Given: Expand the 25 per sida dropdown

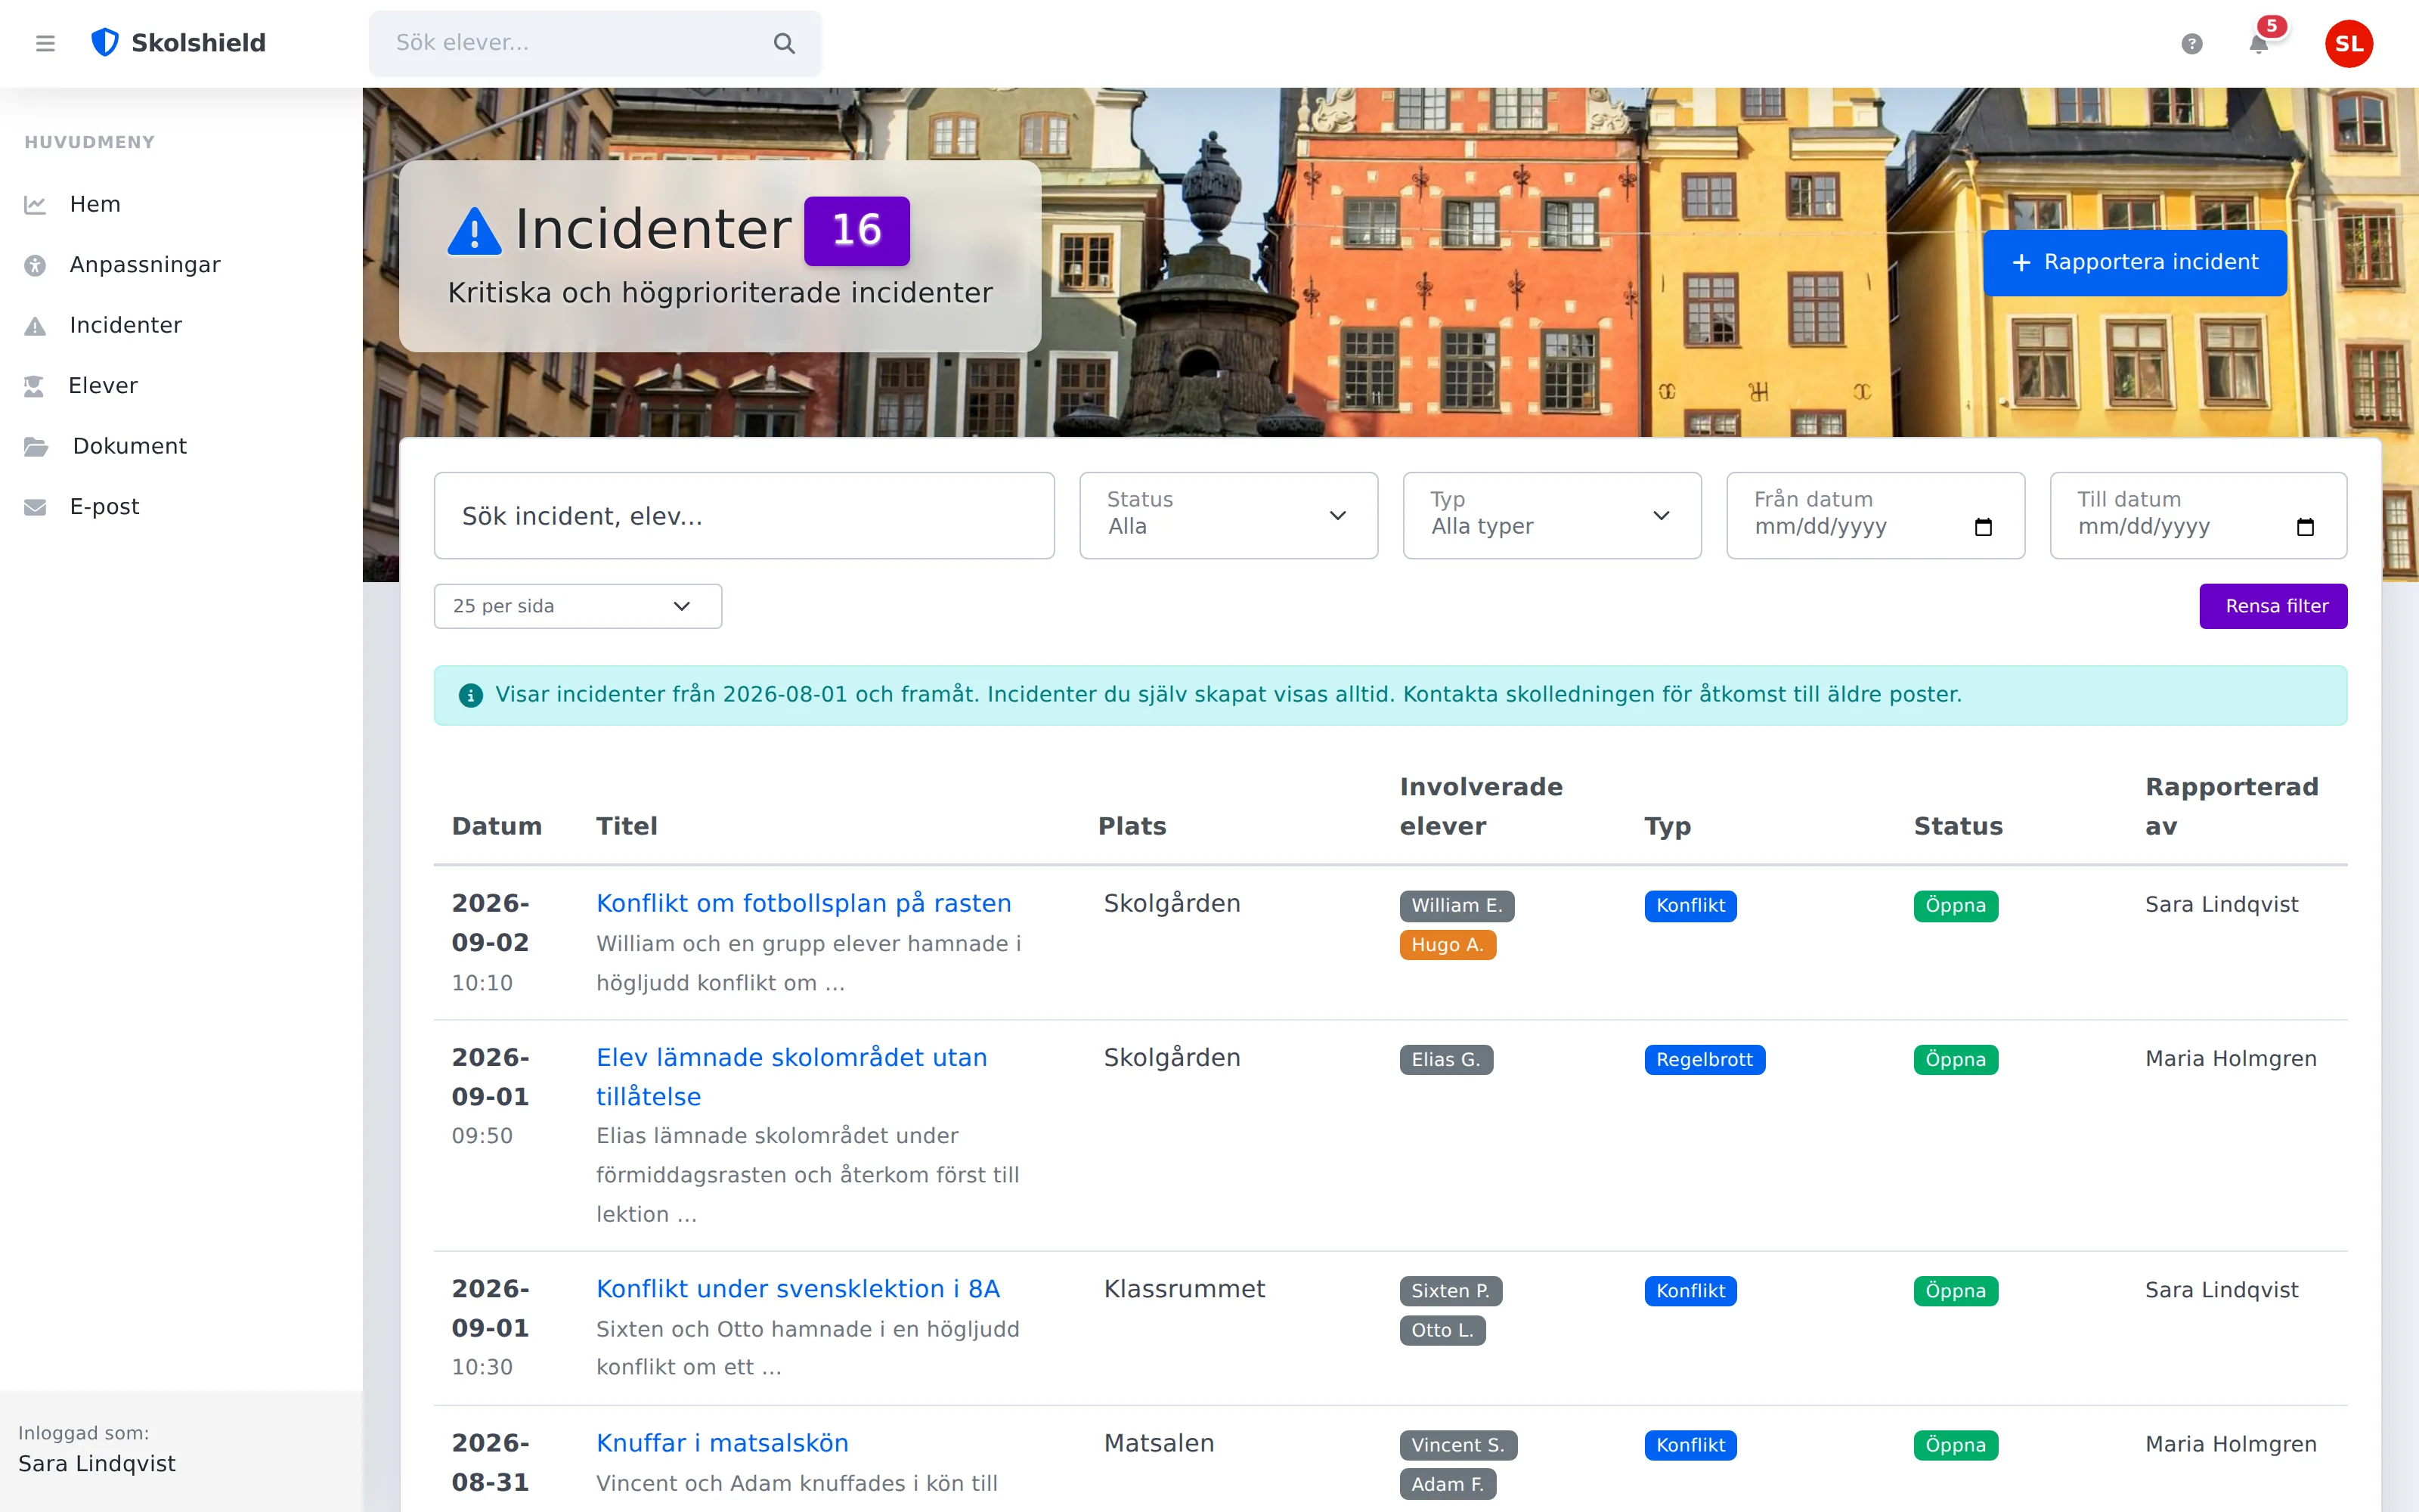Looking at the screenshot, I should click(x=578, y=606).
